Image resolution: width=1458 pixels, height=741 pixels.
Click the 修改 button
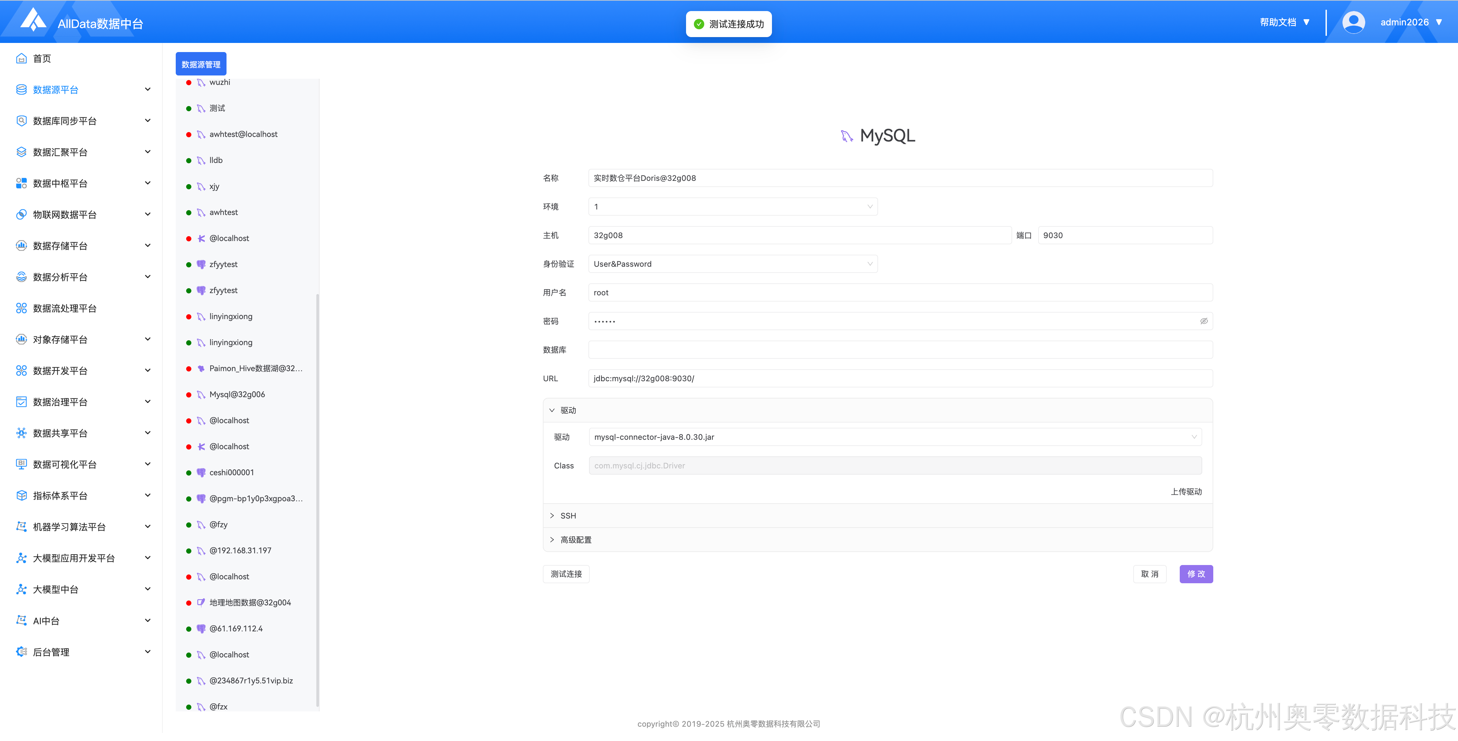[1195, 574]
